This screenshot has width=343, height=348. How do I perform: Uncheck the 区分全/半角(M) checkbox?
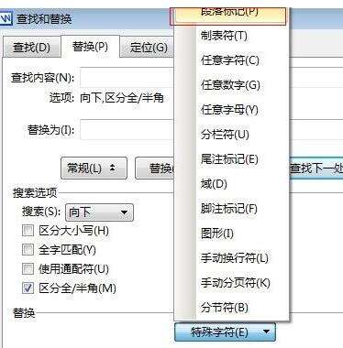[x=28, y=288]
